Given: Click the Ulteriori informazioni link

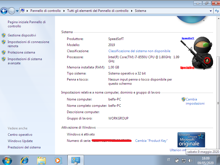Looking at the screenshot, I should click(178, 150).
